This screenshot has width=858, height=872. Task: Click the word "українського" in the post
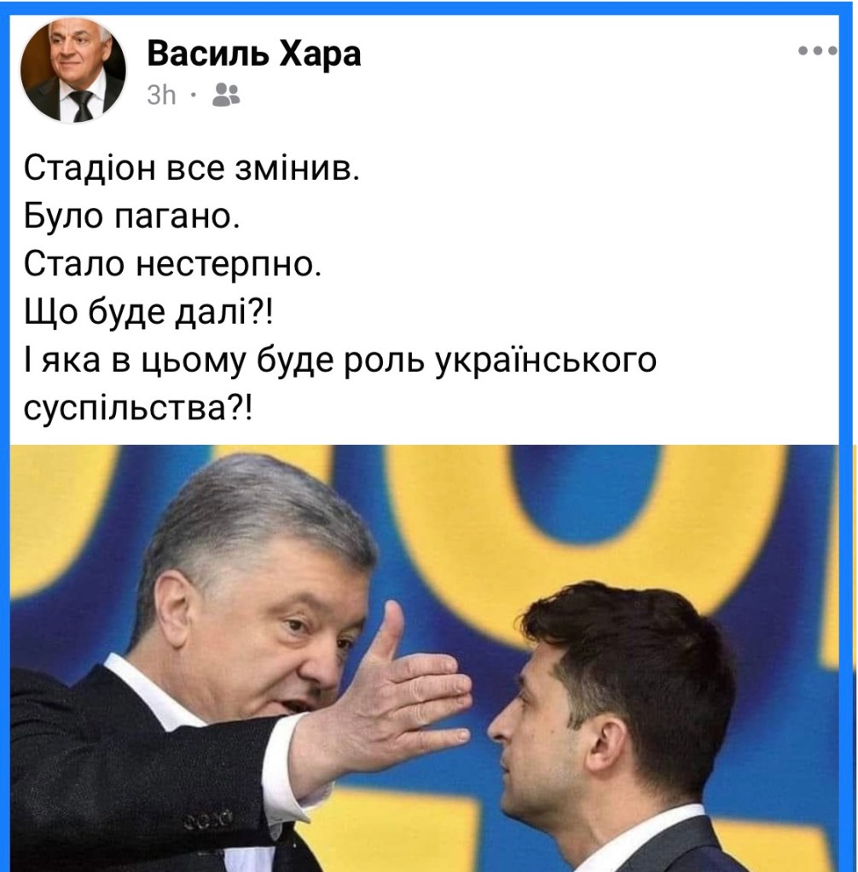(x=545, y=361)
